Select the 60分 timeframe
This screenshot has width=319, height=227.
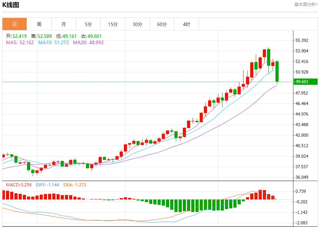(162, 24)
